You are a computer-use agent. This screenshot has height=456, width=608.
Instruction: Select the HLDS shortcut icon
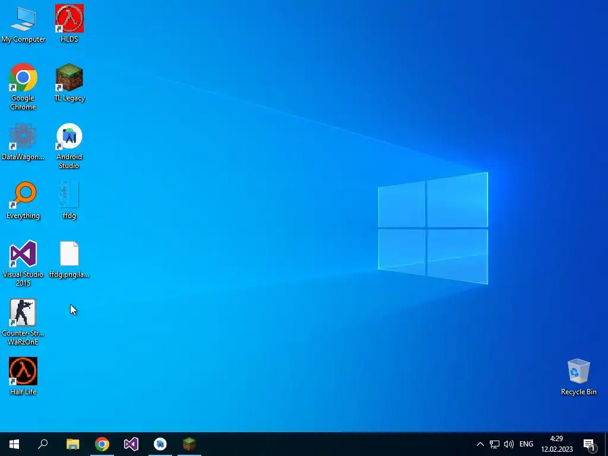(x=69, y=18)
